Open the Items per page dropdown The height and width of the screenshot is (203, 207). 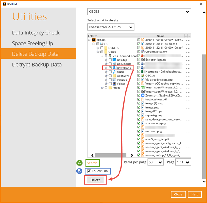coord(155,162)
